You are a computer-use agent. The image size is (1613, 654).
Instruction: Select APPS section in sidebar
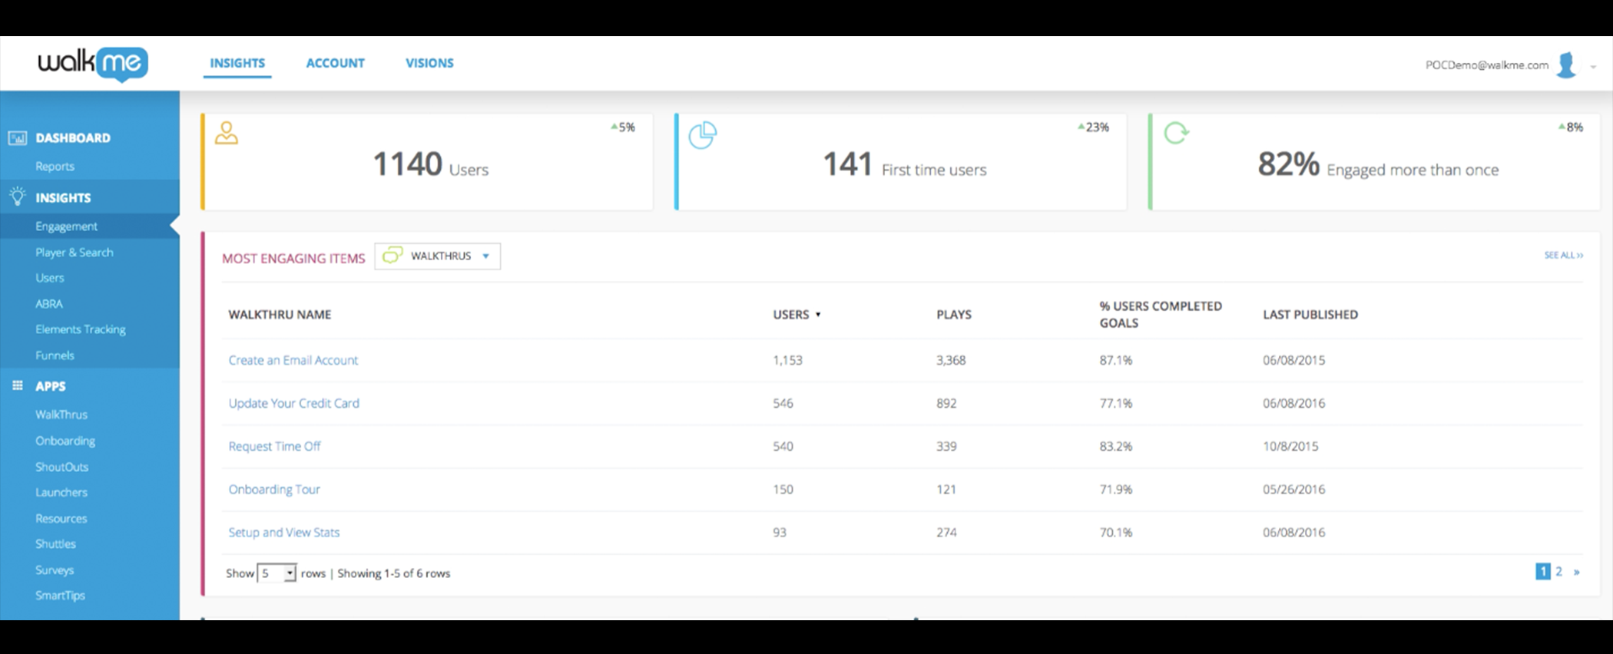point(50,386)
